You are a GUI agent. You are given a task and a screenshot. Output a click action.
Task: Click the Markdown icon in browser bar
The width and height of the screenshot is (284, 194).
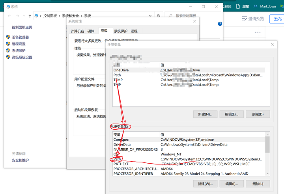tap(255, 6)
